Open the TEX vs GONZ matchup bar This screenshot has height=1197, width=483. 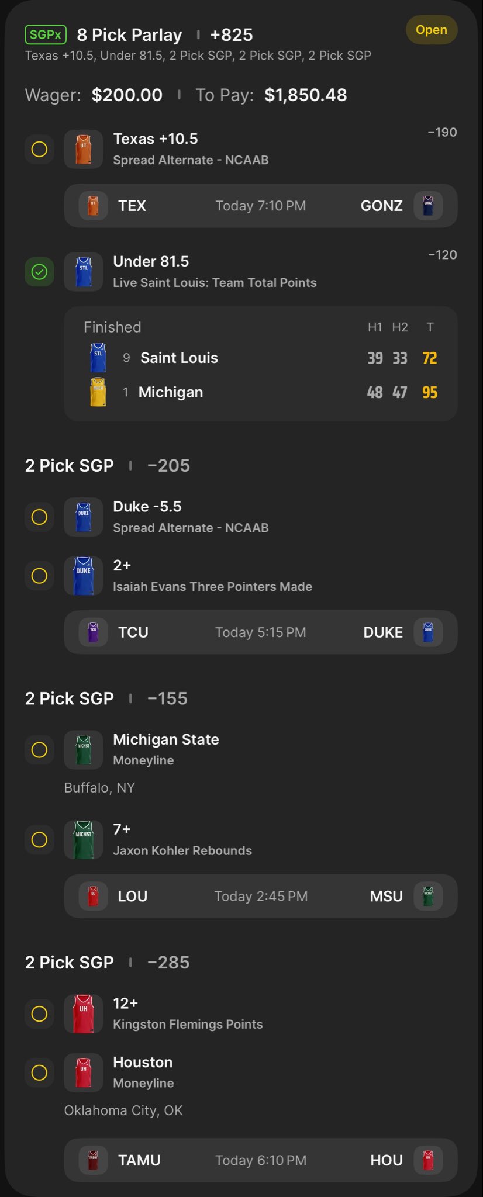[x=260, y=206]
